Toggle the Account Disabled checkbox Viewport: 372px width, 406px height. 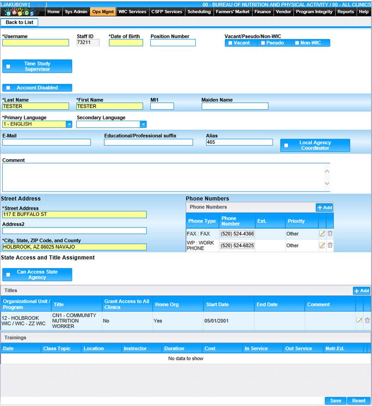pyautogui.click(x=8, y=88)
